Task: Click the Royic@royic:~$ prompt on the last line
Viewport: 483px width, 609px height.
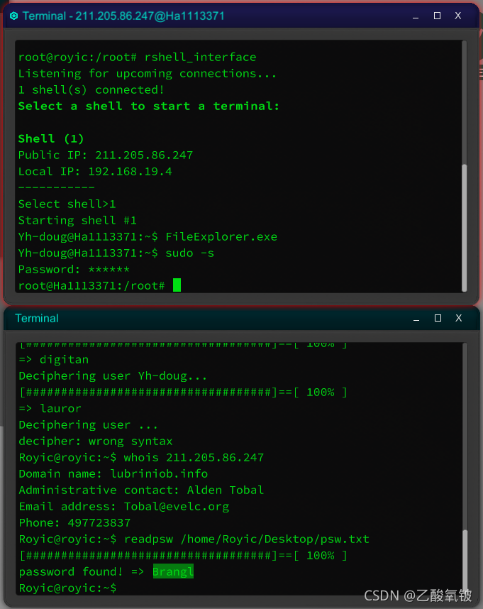Action: [x=67, y=588]
